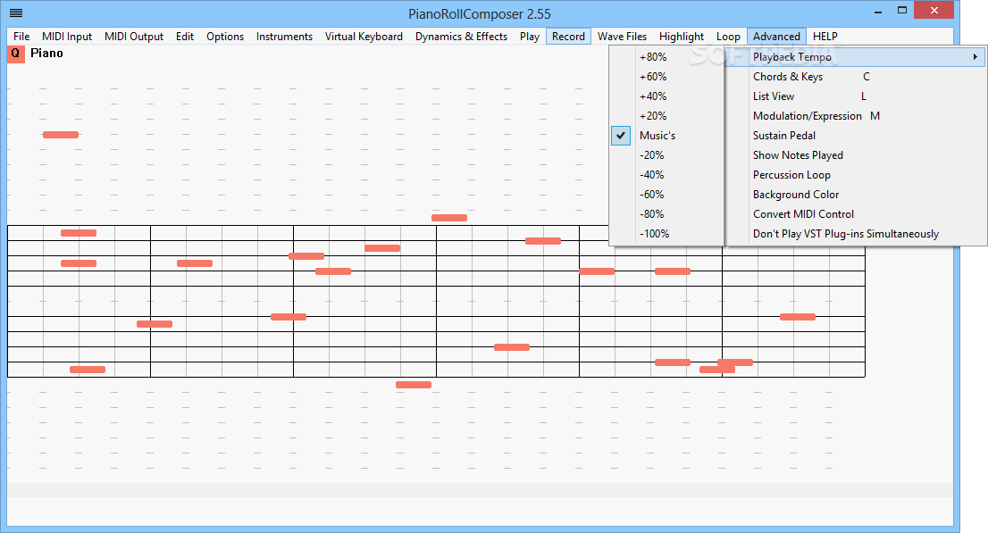Expand the Playback Tempo submenu arrow

(x=975, y=57)
